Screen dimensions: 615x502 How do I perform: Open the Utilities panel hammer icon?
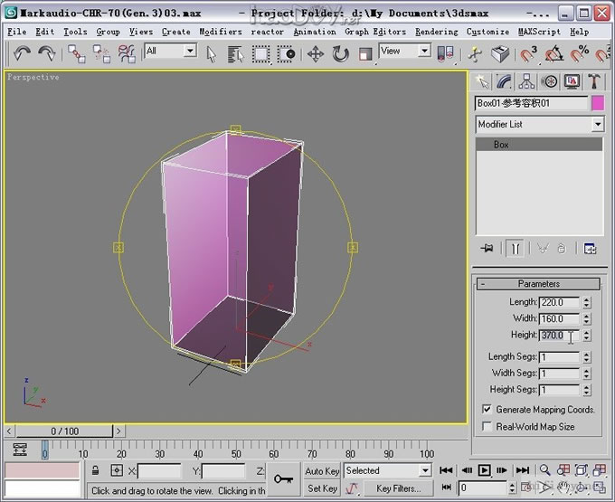click(x=593, y=81)
